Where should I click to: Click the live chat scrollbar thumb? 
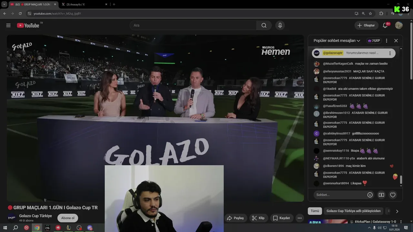tap(401, 179)
